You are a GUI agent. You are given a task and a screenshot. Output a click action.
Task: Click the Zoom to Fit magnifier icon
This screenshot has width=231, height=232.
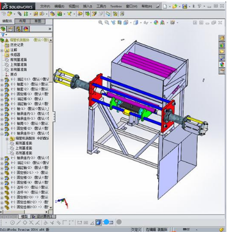pos(101,22)
